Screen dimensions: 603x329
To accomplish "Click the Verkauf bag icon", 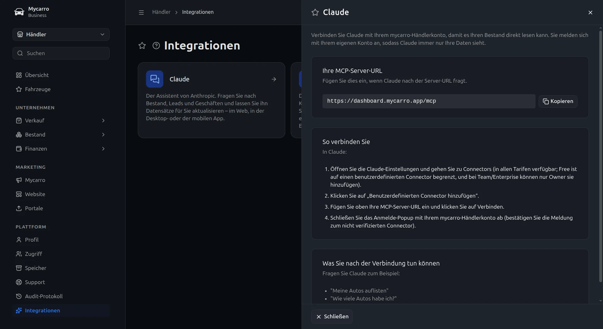I will (x=19, y=121).
